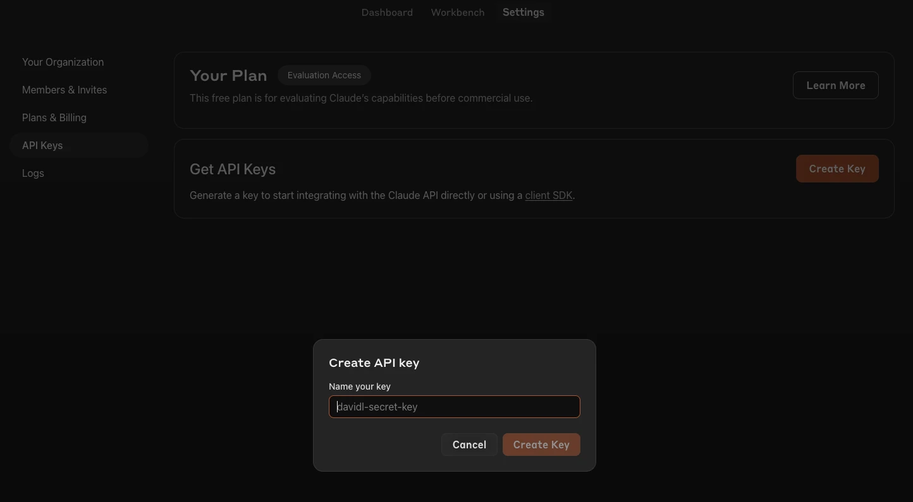
Task: Open the Plans & Billing section
Action: click(54, 117)
